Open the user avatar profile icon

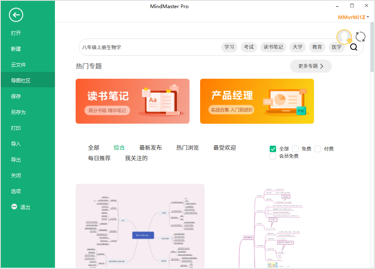click(x=344, y=37)
